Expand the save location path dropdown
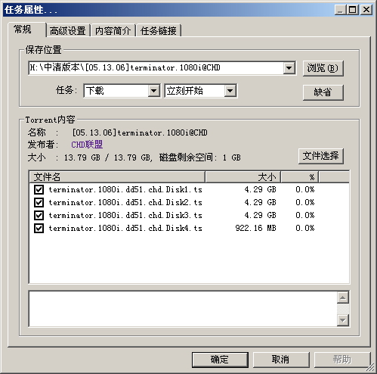 point(289,68)
